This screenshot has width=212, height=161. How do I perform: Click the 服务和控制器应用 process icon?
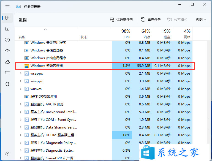tap(27, 97)
